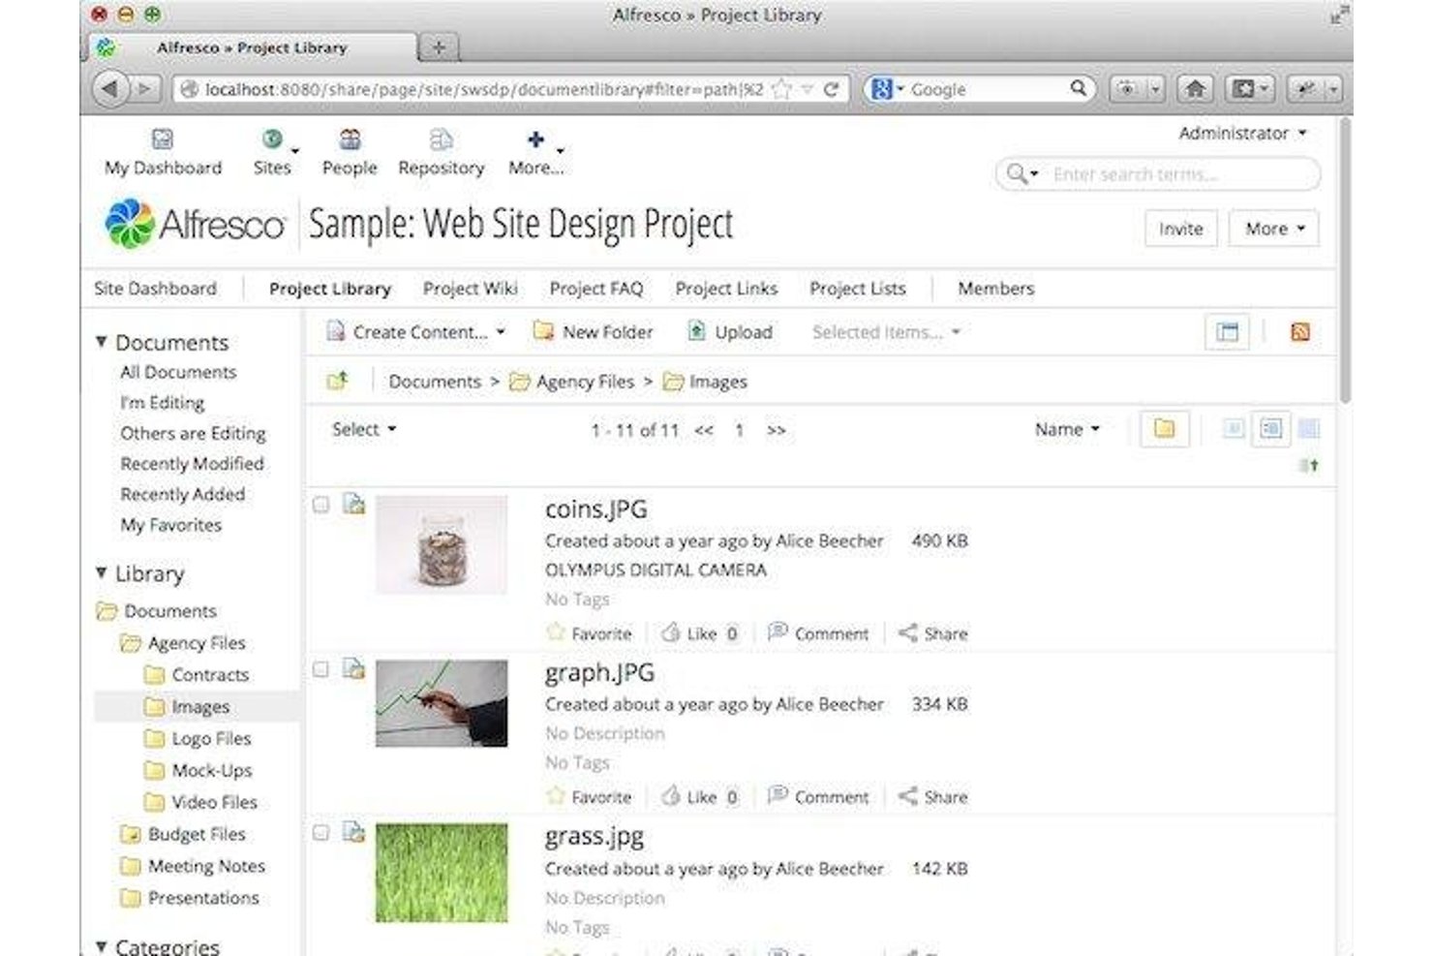
Task: Switch to detailed view icon
Action: coord(1271,428)
